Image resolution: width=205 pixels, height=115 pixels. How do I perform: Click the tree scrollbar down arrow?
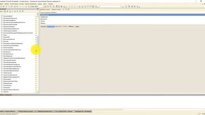(x=38, y=92)
